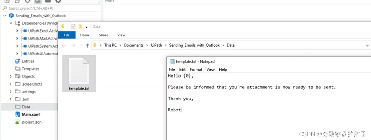This screenshot has width=371, height=140.
Task: Click the Entities database icon
Action: 18,61
